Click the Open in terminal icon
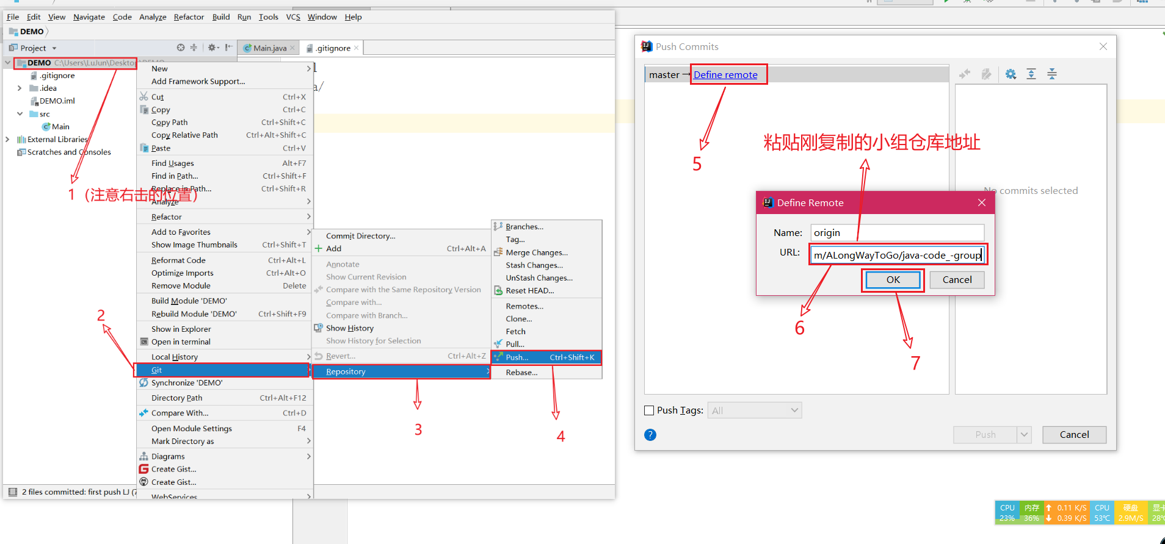The height and width of the screenshot is (544, 1165). pyautogui.click(x=144, y=342)
